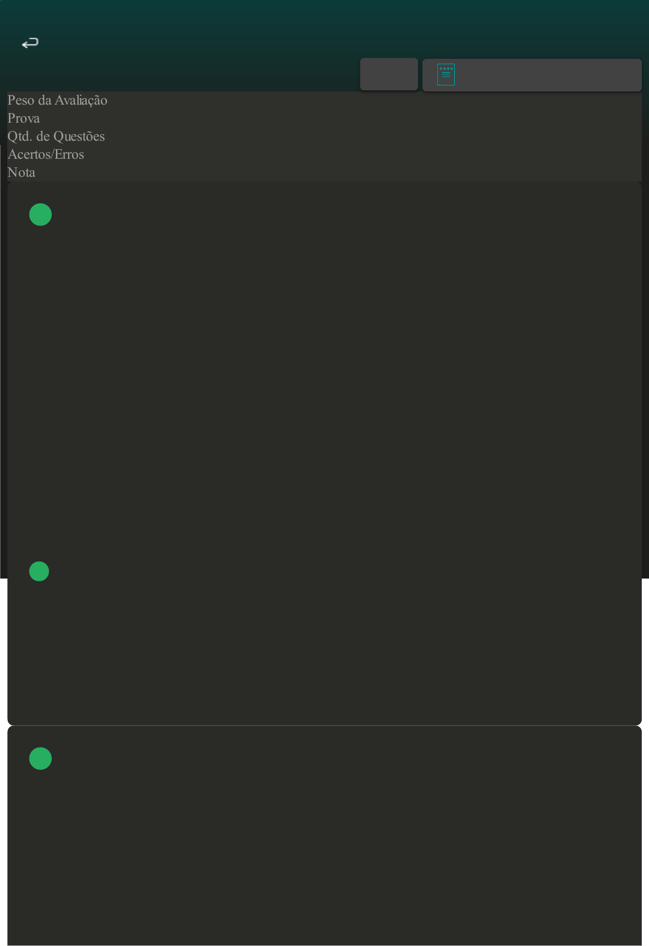Open the notepad report icon
The image size is (649, 946).
[446, 75]
